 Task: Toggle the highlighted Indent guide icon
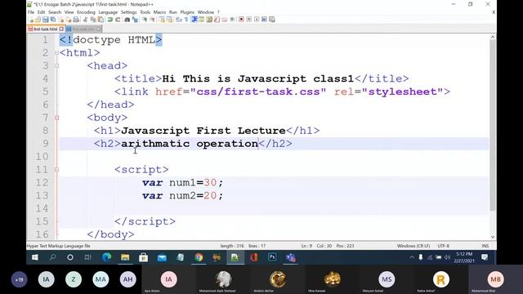(x=194, y=20)
